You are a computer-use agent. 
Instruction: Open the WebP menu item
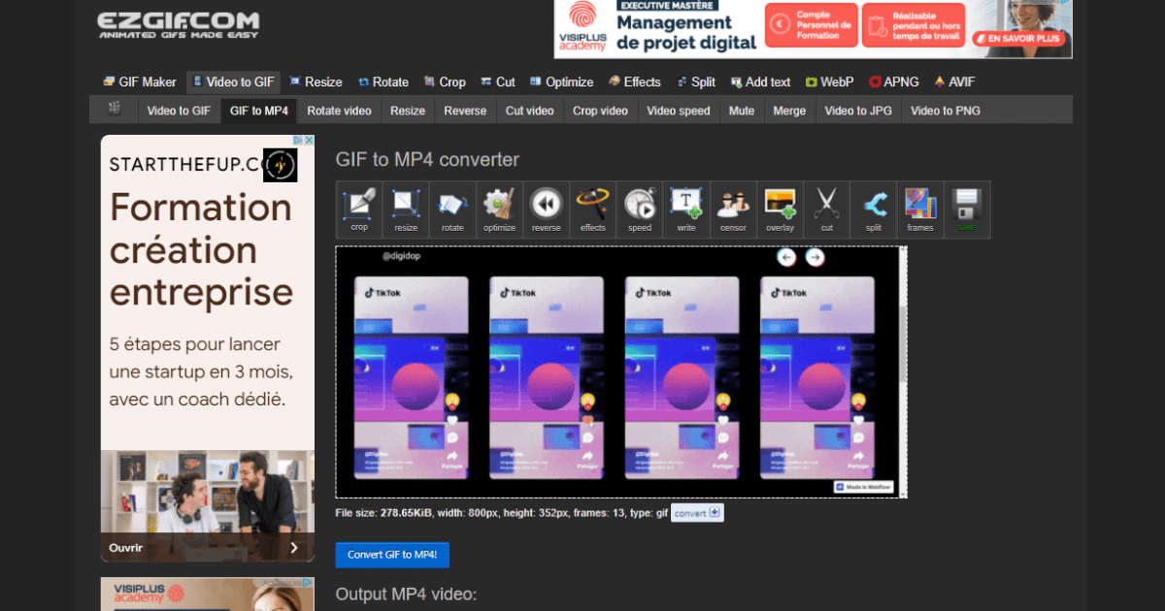pyautogui.click(x=829, y=82)
